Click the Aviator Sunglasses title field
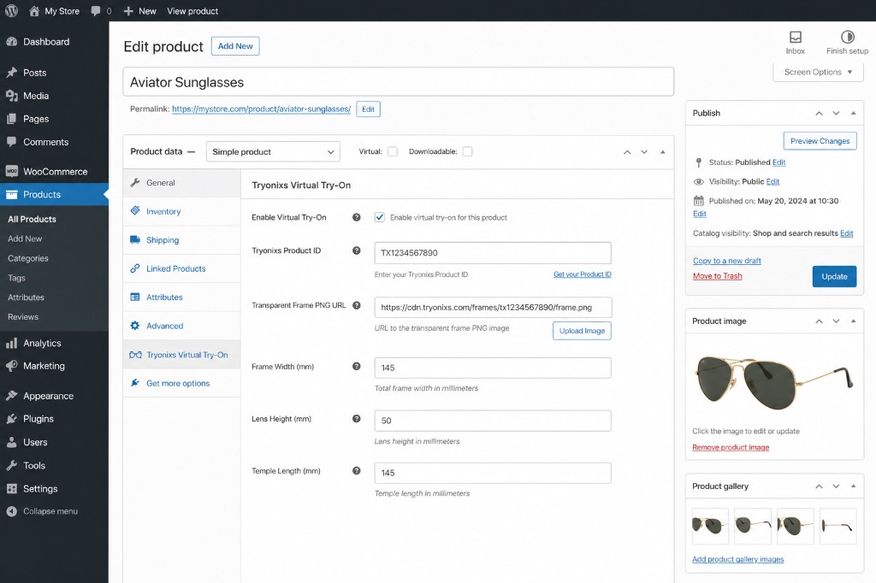 click(399, 82)
